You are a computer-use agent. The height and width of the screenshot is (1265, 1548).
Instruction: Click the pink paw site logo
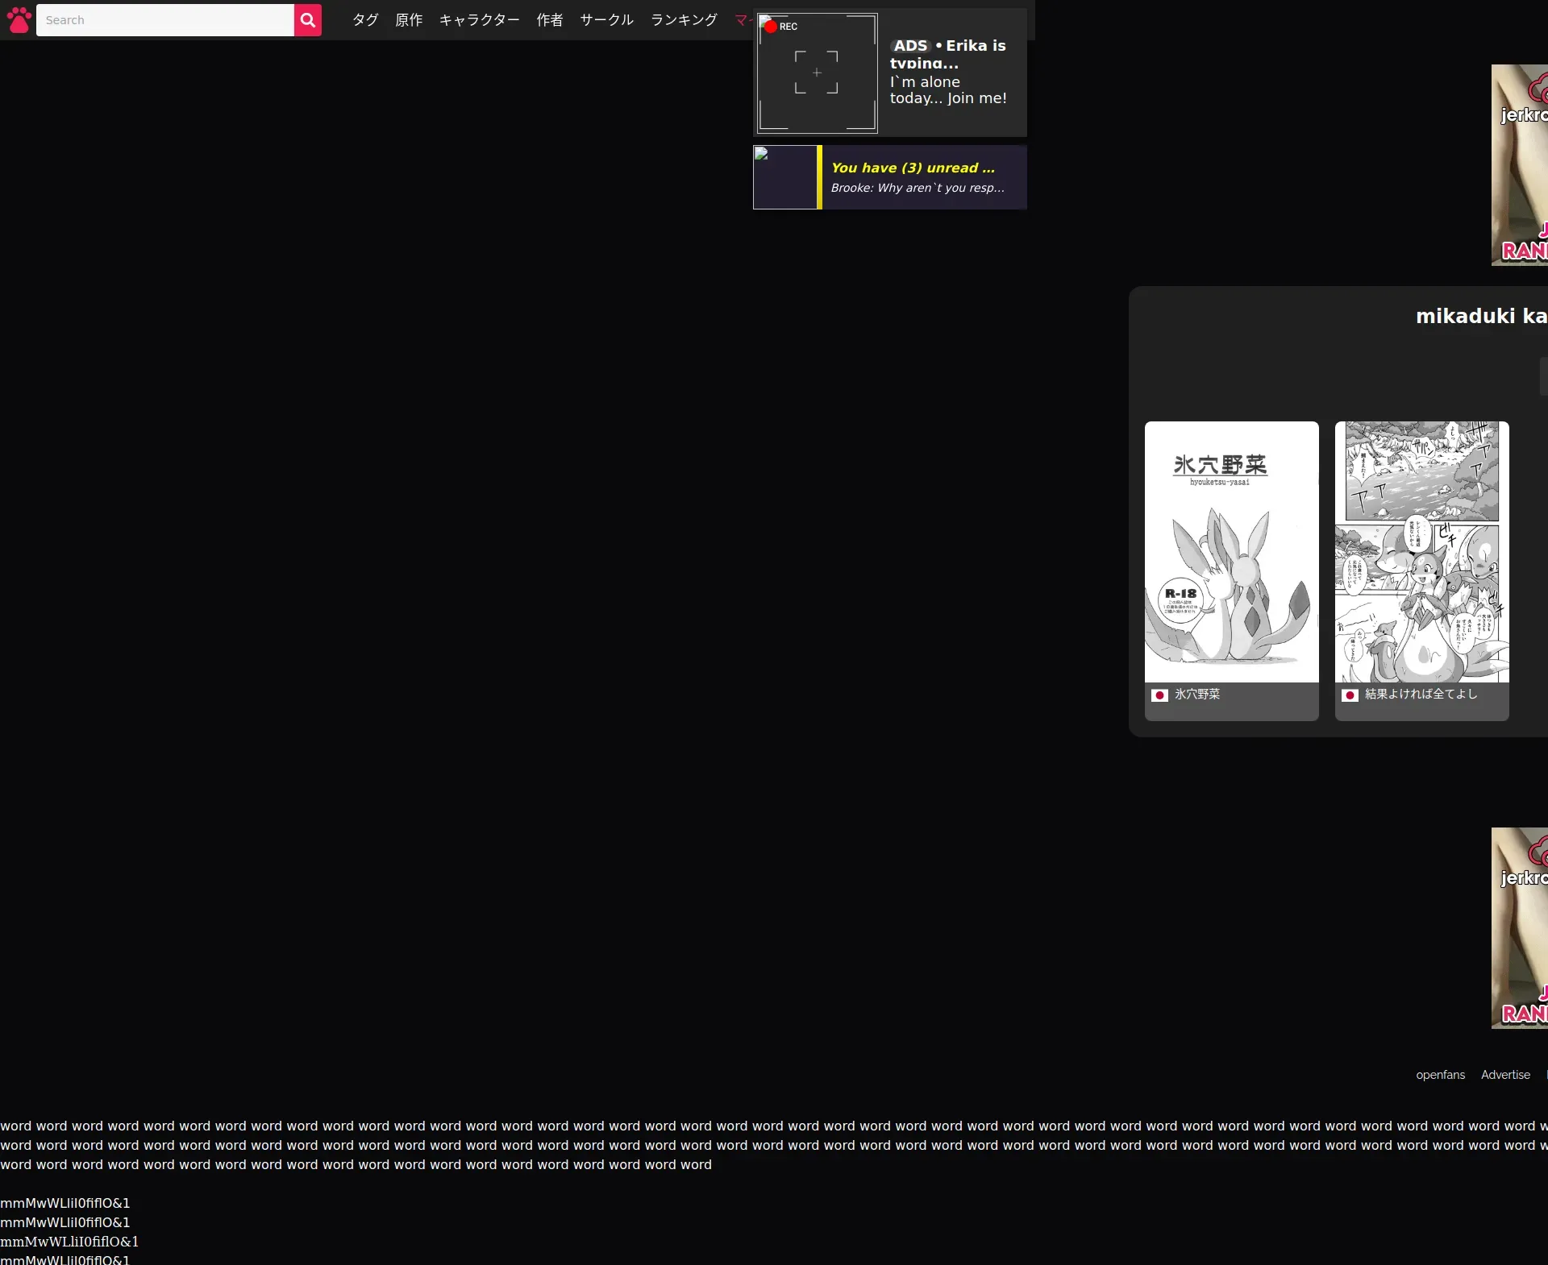[19, 20]
